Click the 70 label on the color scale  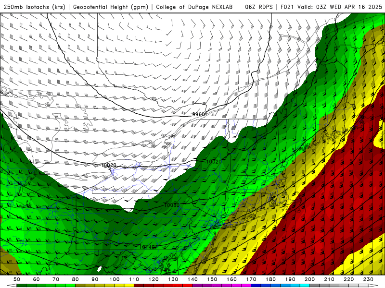pos(56,279)
